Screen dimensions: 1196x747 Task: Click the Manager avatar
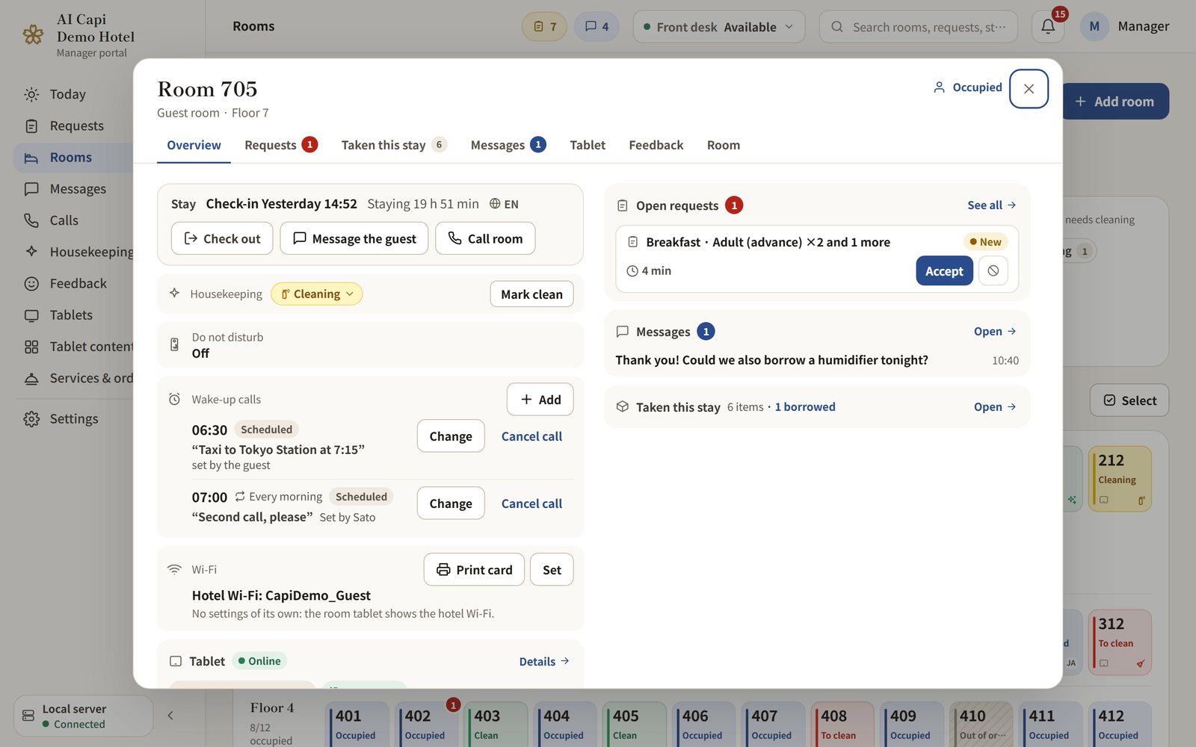tap(1094, 27)
